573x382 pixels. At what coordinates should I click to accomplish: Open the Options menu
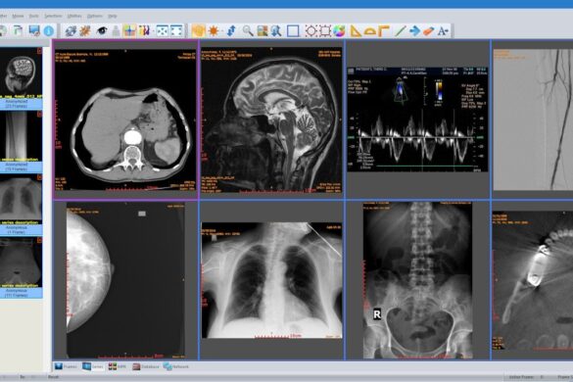pos(95,16)
